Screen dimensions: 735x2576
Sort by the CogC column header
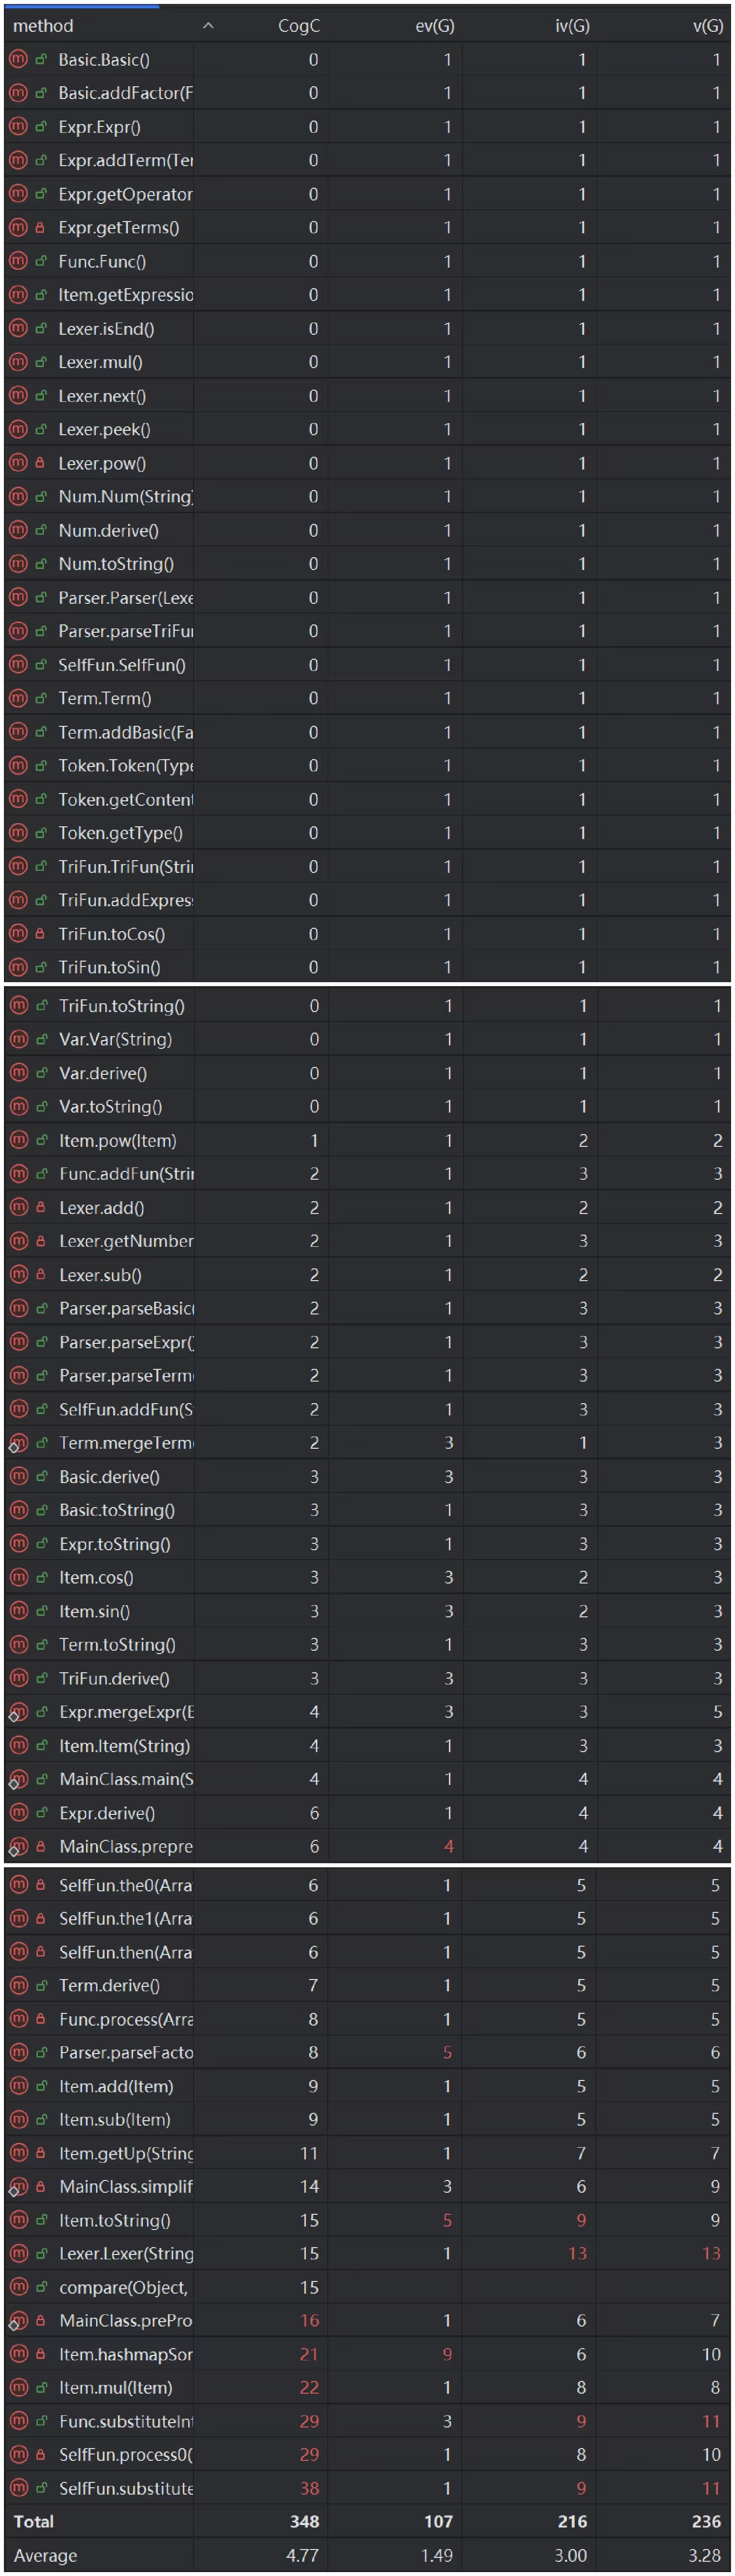point(298,26)
